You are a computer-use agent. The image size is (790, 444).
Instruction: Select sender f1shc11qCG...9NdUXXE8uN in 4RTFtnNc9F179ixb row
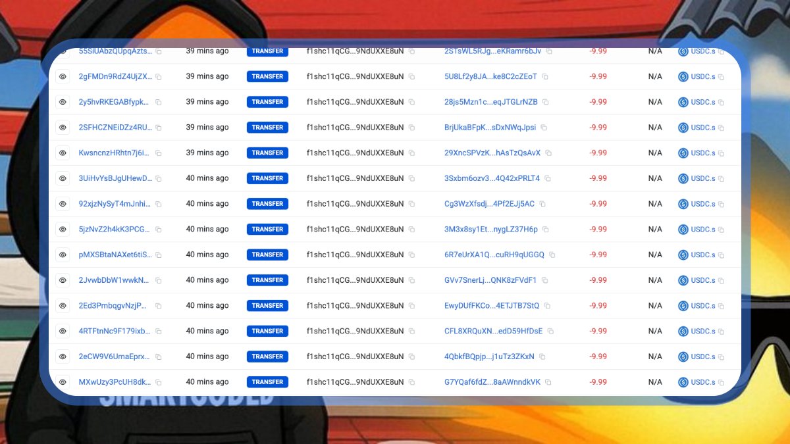point(355,331)
